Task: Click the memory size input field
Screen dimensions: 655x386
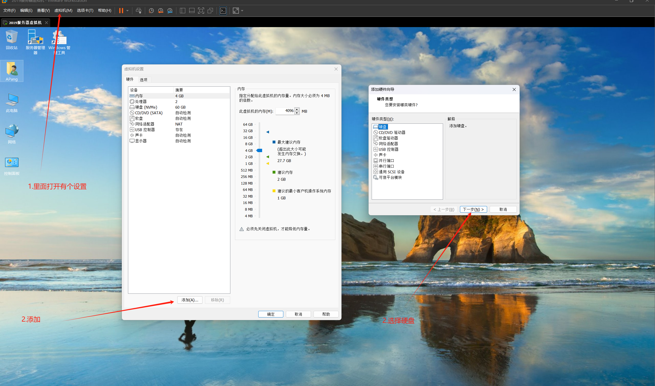Action: 285,111
